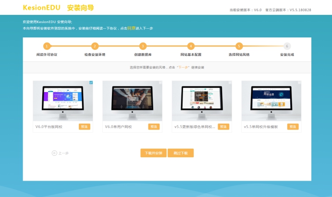Click step 5 circle 选择网站风格
Viewport: 332px width, 197px height.
(x=239, y=46)
